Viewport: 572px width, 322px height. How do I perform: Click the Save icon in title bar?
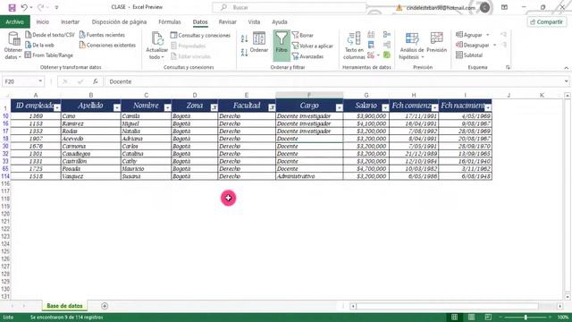(12, 7)
